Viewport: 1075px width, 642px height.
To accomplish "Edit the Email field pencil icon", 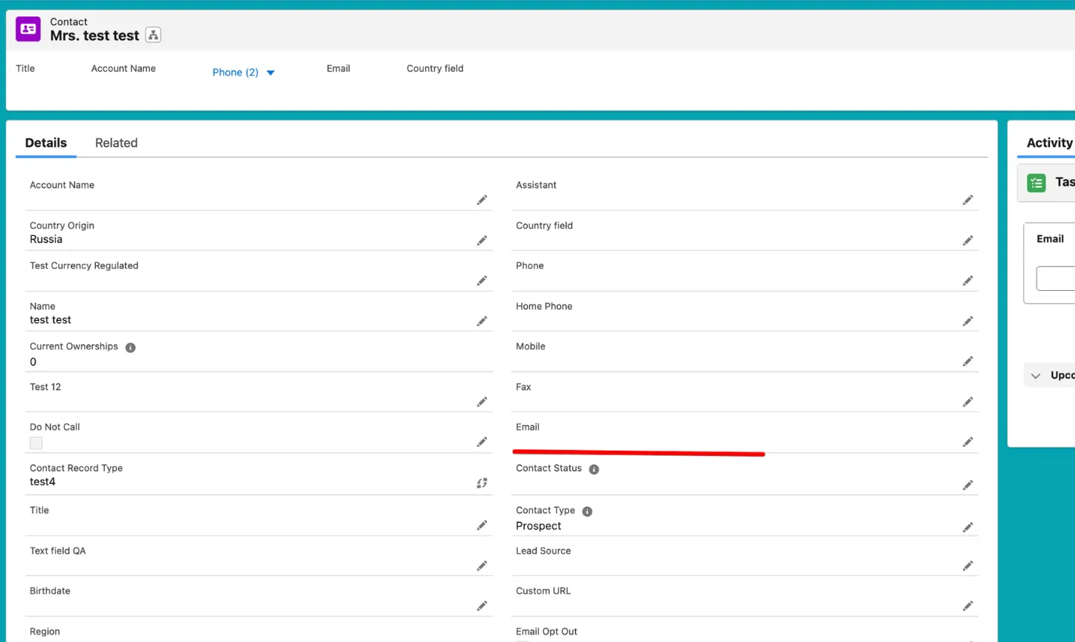I will [967, 442].
